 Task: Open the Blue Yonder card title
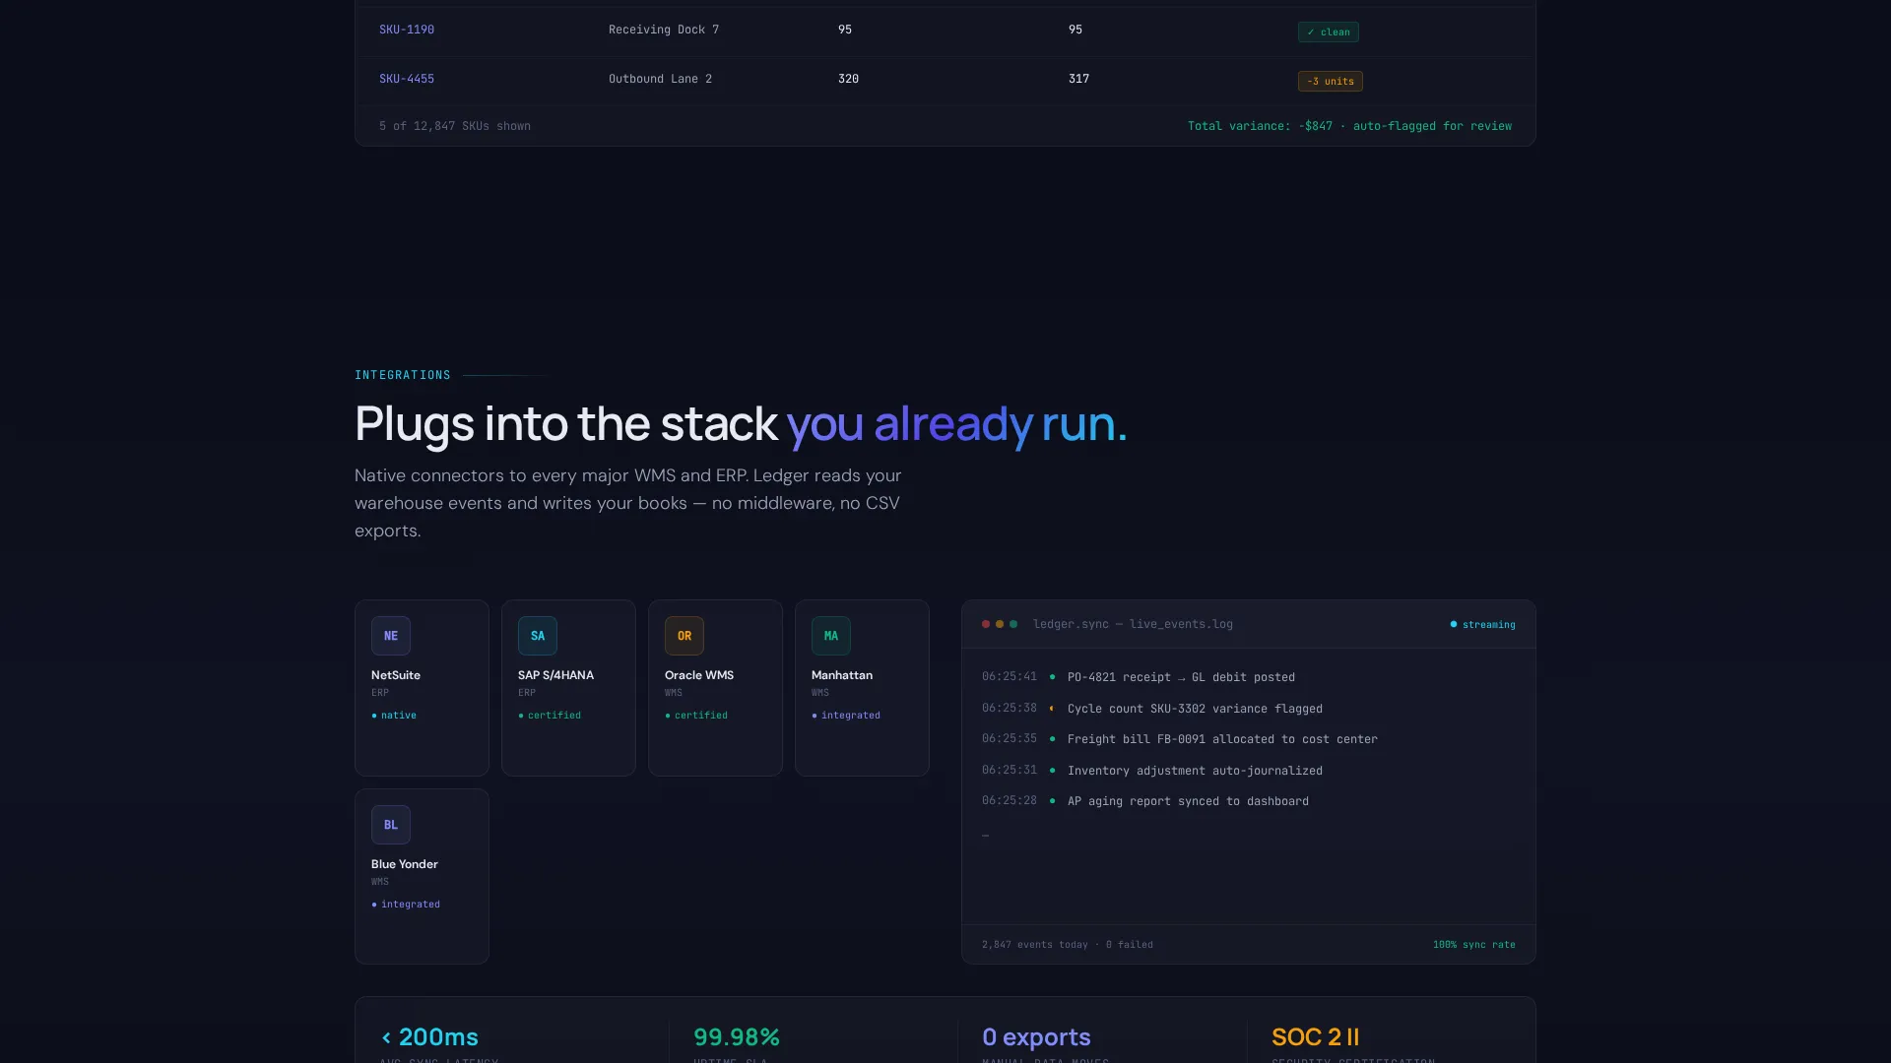pos(404,864)
